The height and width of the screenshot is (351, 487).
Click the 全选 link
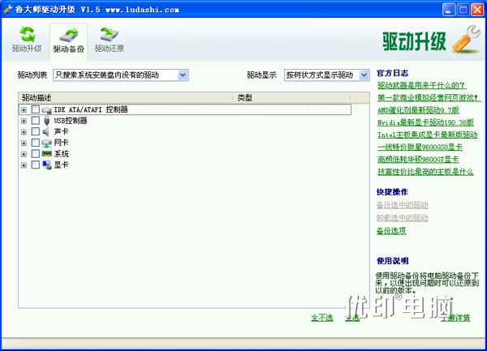coord(352,318)
